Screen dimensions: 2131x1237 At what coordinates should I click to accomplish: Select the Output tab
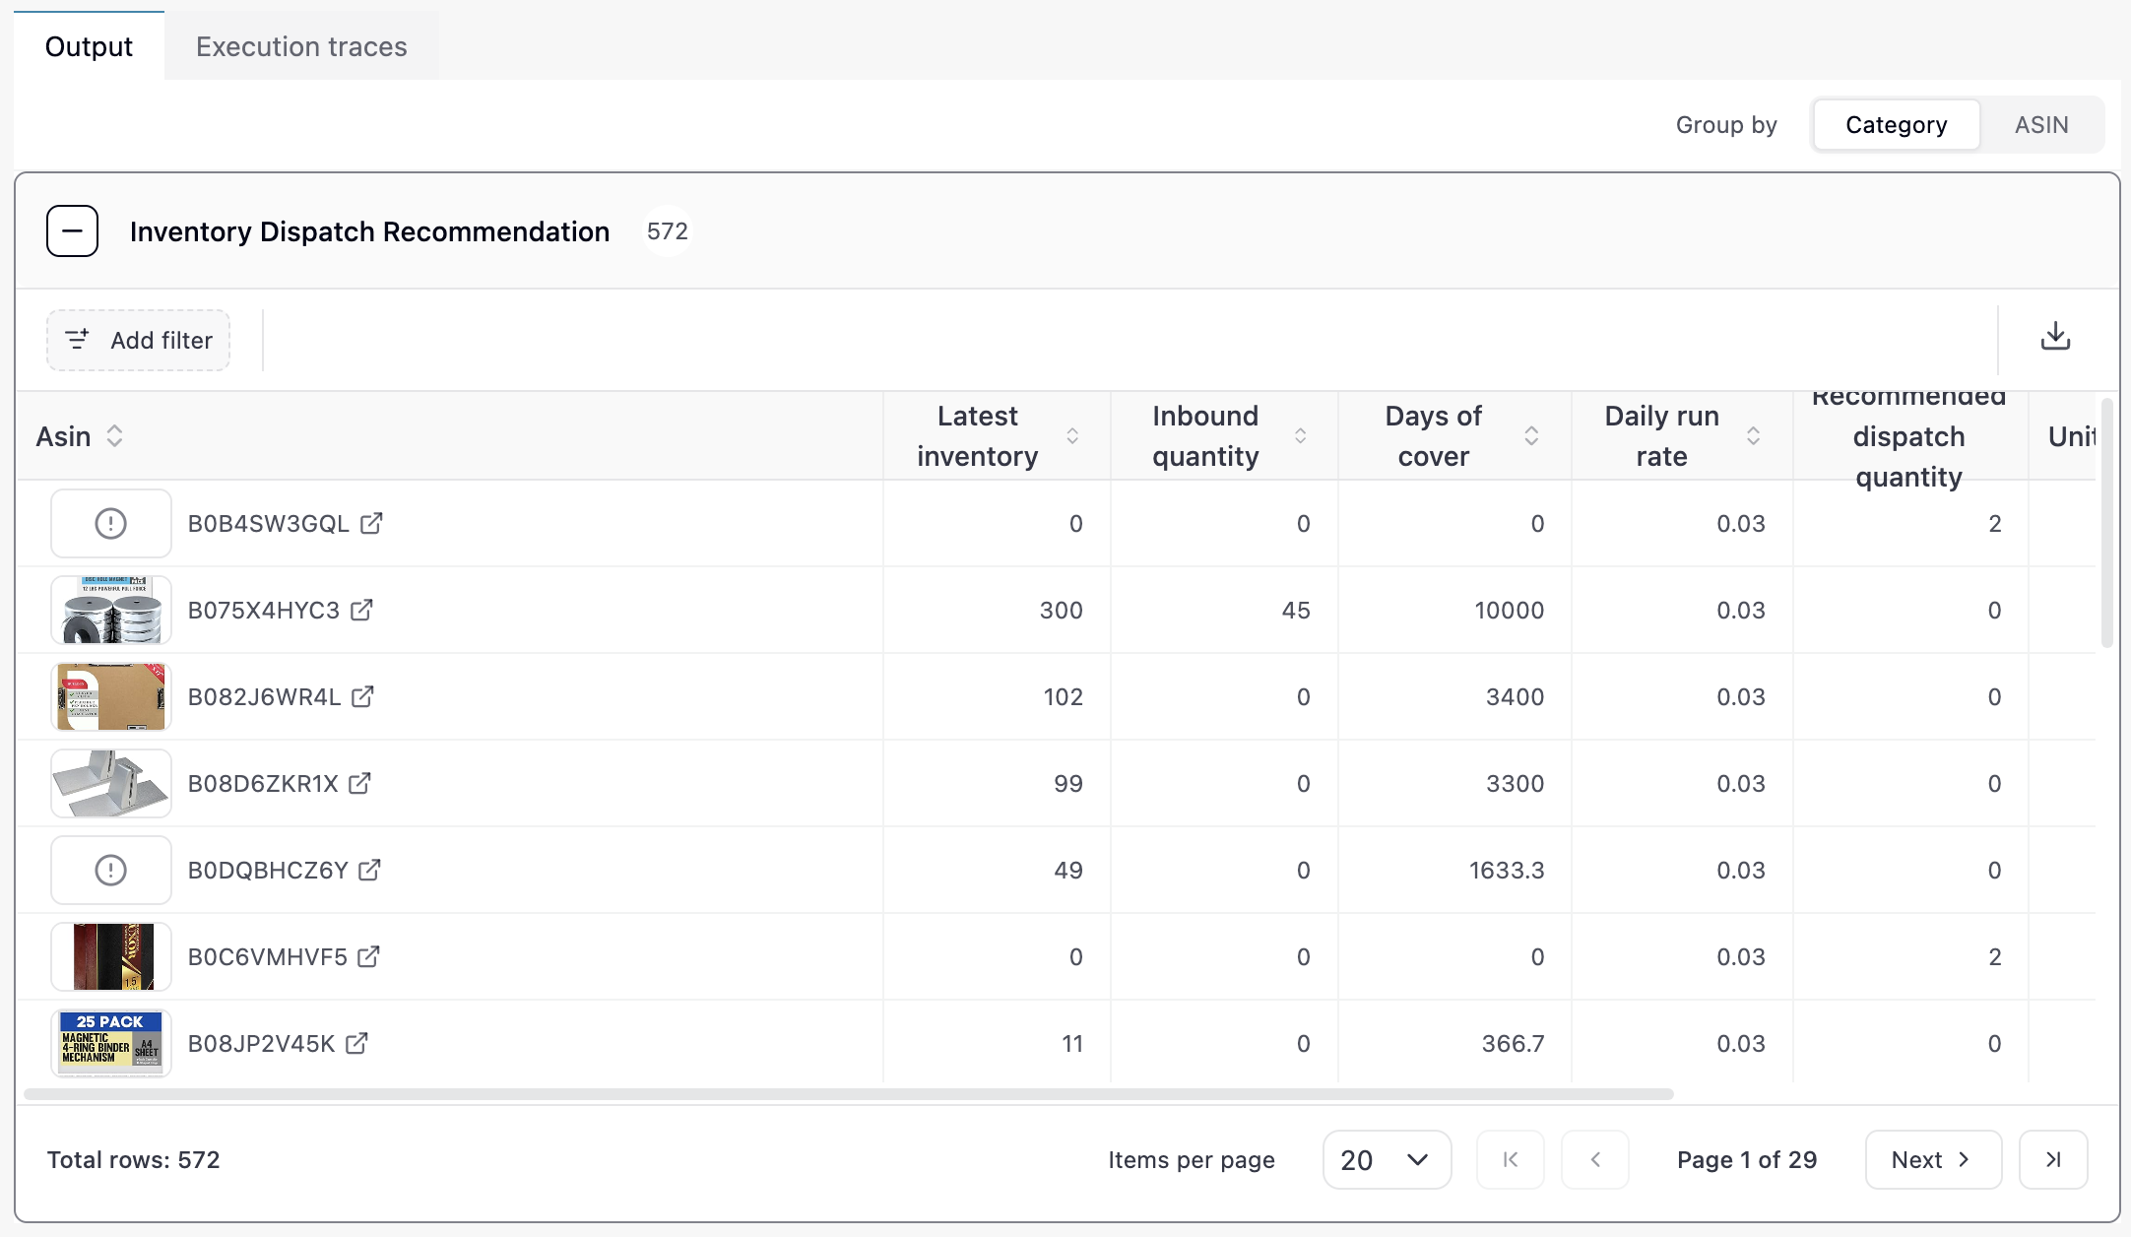pyautogui.click(x=88, y=45)
